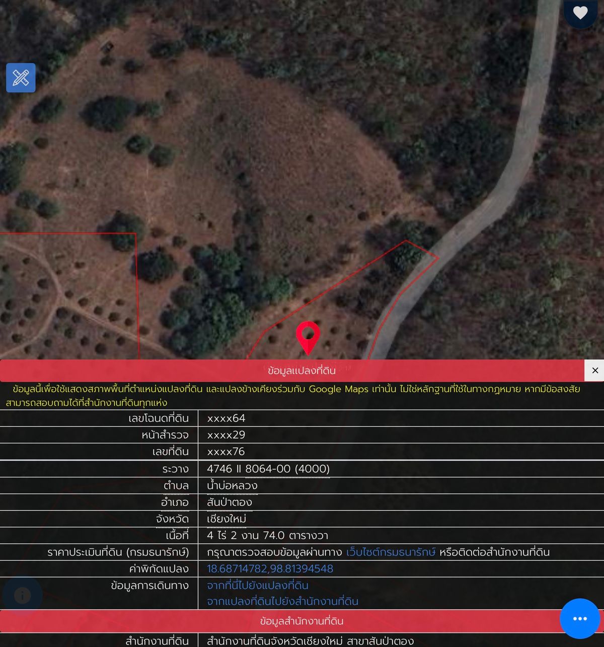The height and width of the screenshot is (647, 604).
Task: Select the ตำบล value น้ำบ่อหลวง
Action: tap(232, 486)
